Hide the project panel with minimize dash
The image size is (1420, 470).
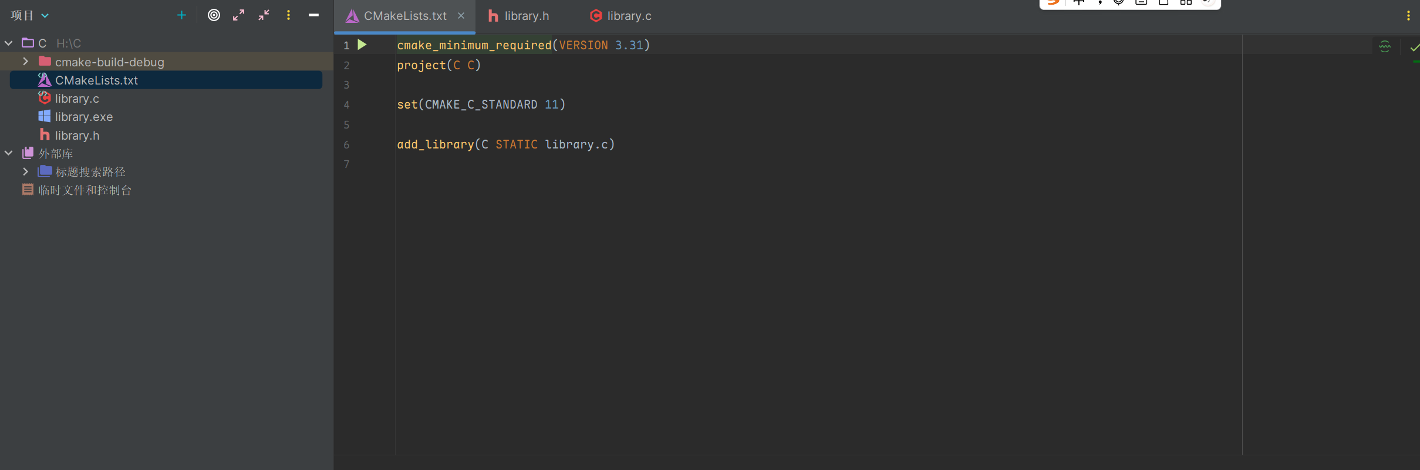(x=313, y=15)
